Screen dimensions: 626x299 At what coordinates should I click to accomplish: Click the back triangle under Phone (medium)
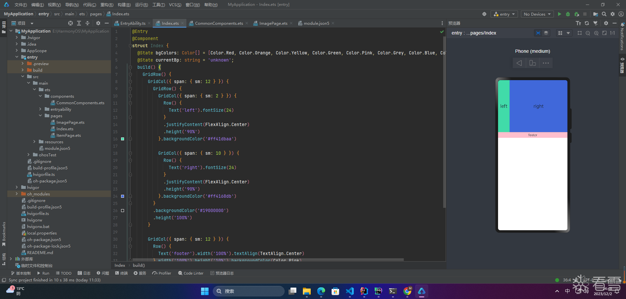coord(519,63)
